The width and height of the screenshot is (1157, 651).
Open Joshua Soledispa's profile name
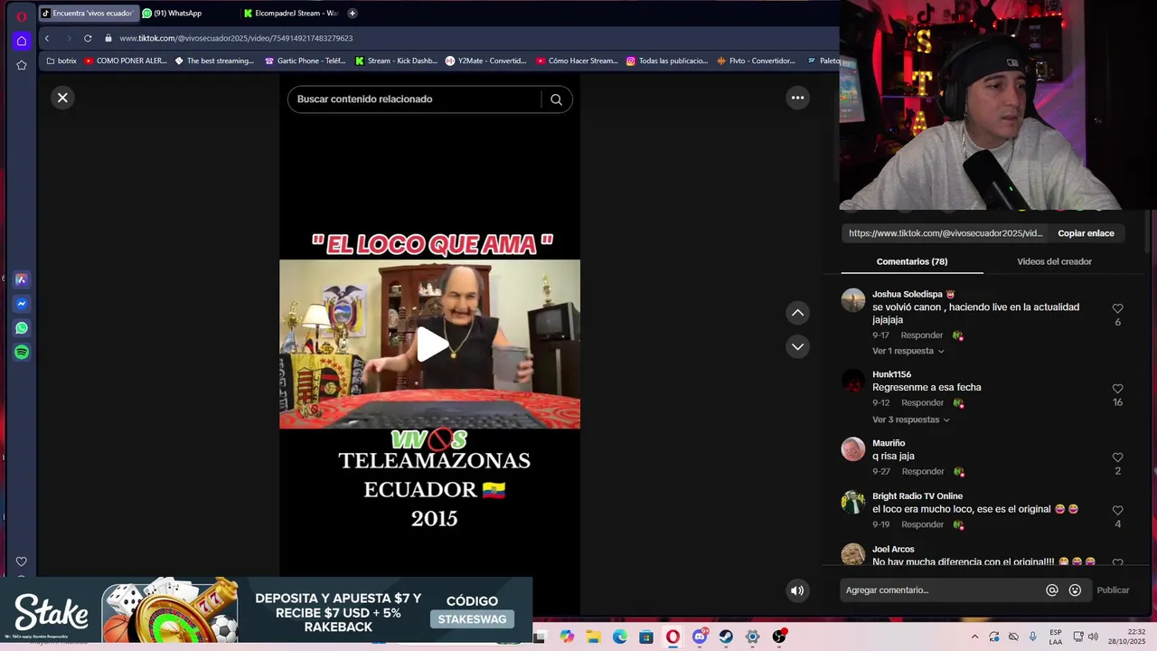[x=907, y=294]
